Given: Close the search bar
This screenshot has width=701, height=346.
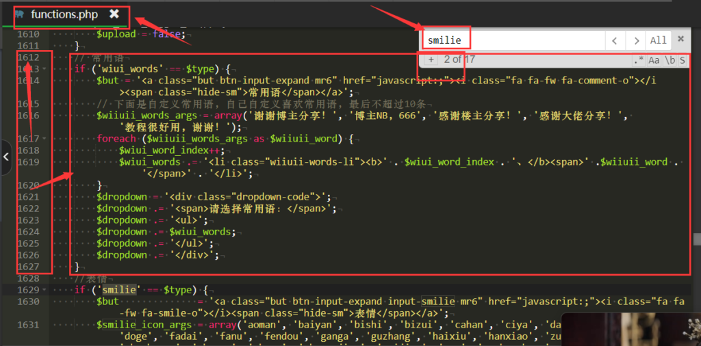Looking at the screenshot, I should click(x=680, y=40).
